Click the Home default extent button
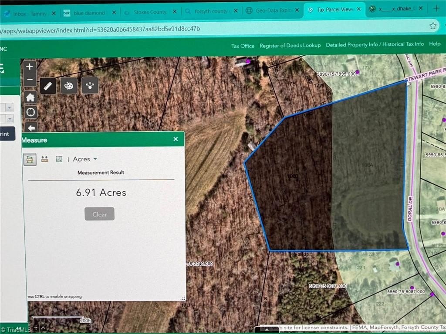 (30, 97)
